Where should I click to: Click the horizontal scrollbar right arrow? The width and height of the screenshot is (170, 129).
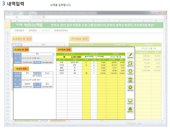[x=162, y=121]
